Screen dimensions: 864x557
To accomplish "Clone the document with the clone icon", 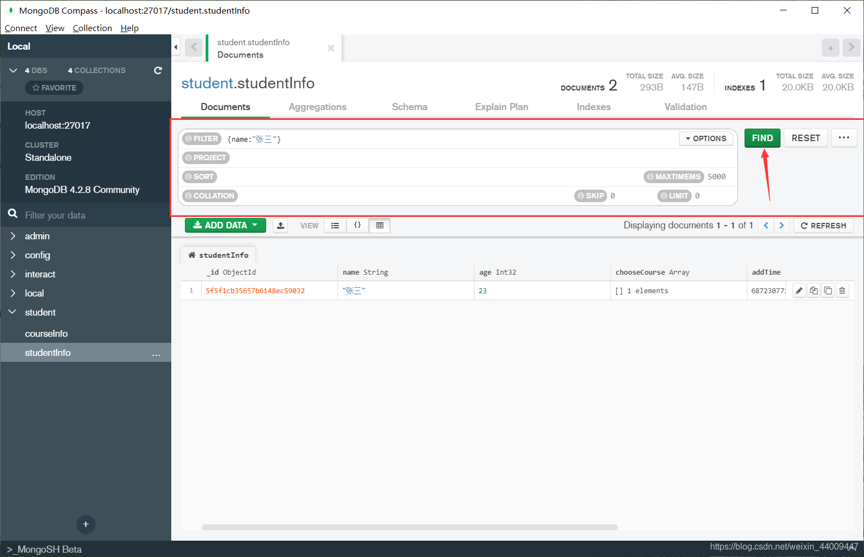I will click(x=828, y=290).
